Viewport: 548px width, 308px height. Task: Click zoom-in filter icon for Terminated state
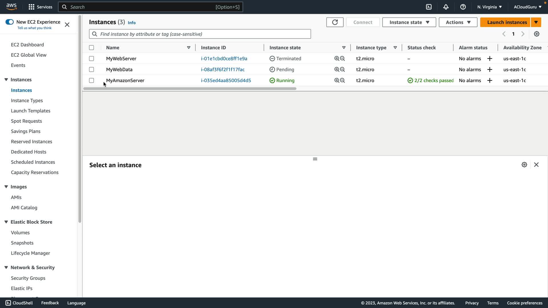click(x=337, y=58)
